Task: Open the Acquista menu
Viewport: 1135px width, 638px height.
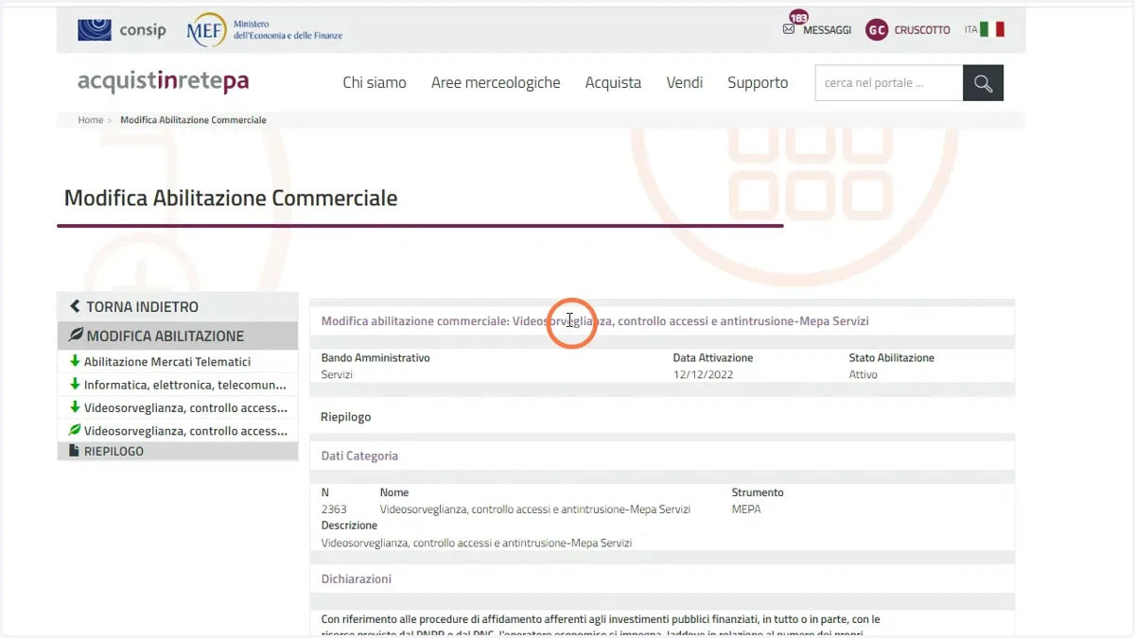Action: [613, 82]
